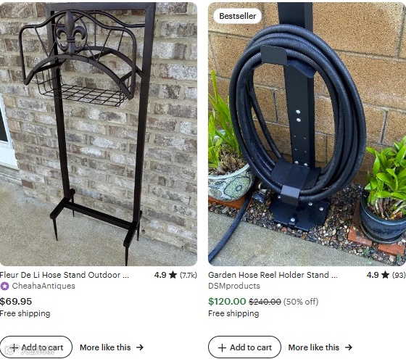
Task: View the 7.7k reviews count
Action: coord(188,275)
